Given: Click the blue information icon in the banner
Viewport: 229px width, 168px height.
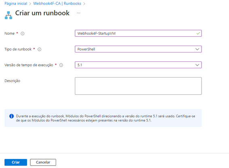Looking at the screenshot, I should (12, 116).
